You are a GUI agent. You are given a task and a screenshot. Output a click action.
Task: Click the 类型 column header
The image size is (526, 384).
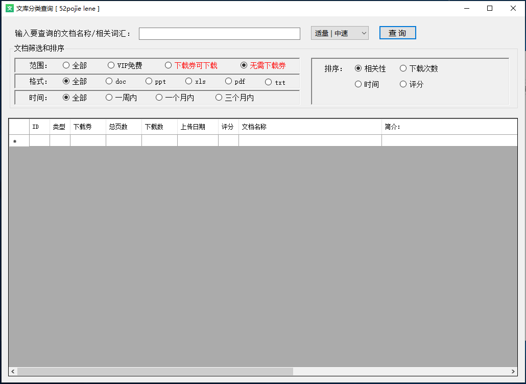pos(60,127)
